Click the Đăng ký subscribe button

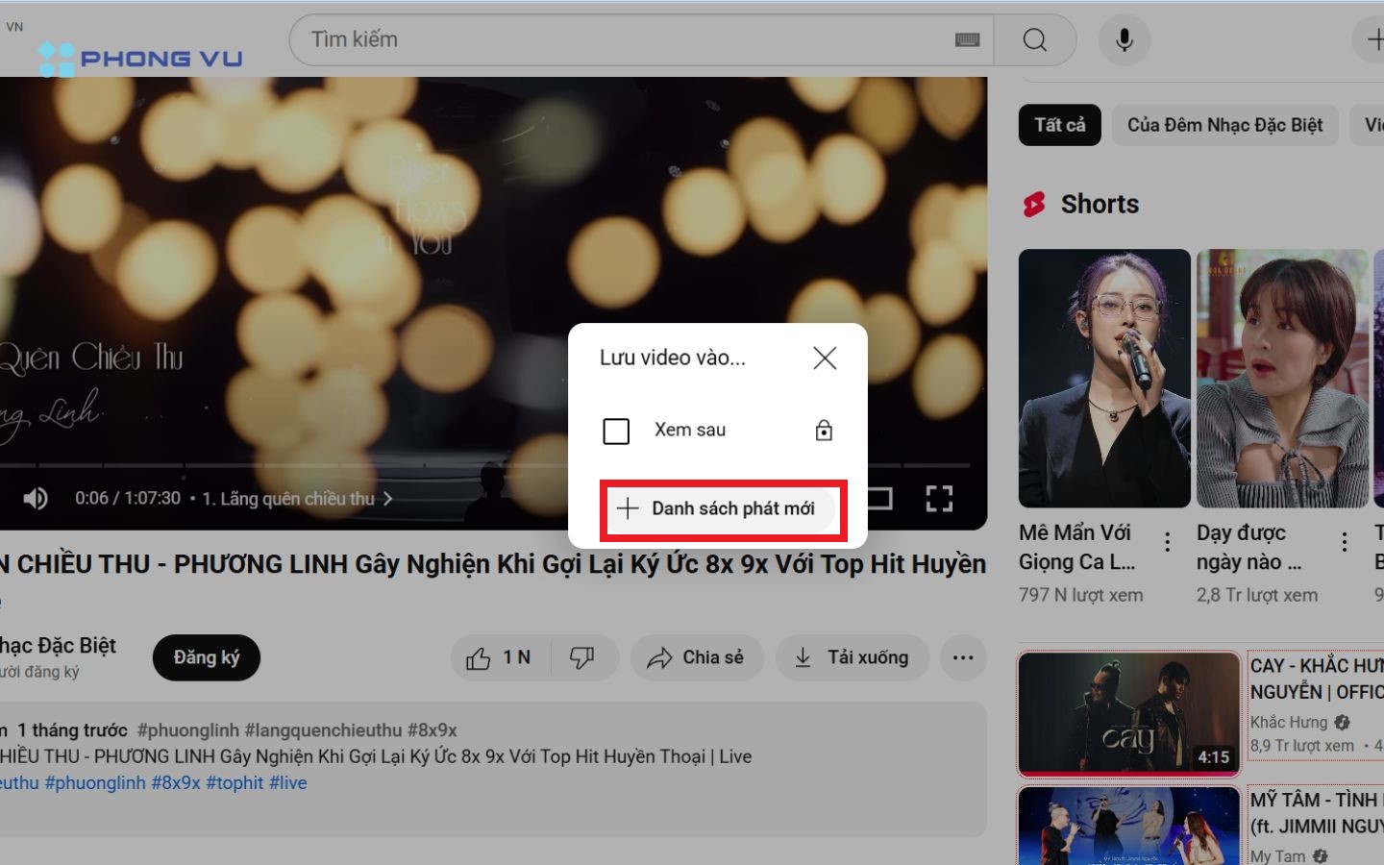click(207, 657)
